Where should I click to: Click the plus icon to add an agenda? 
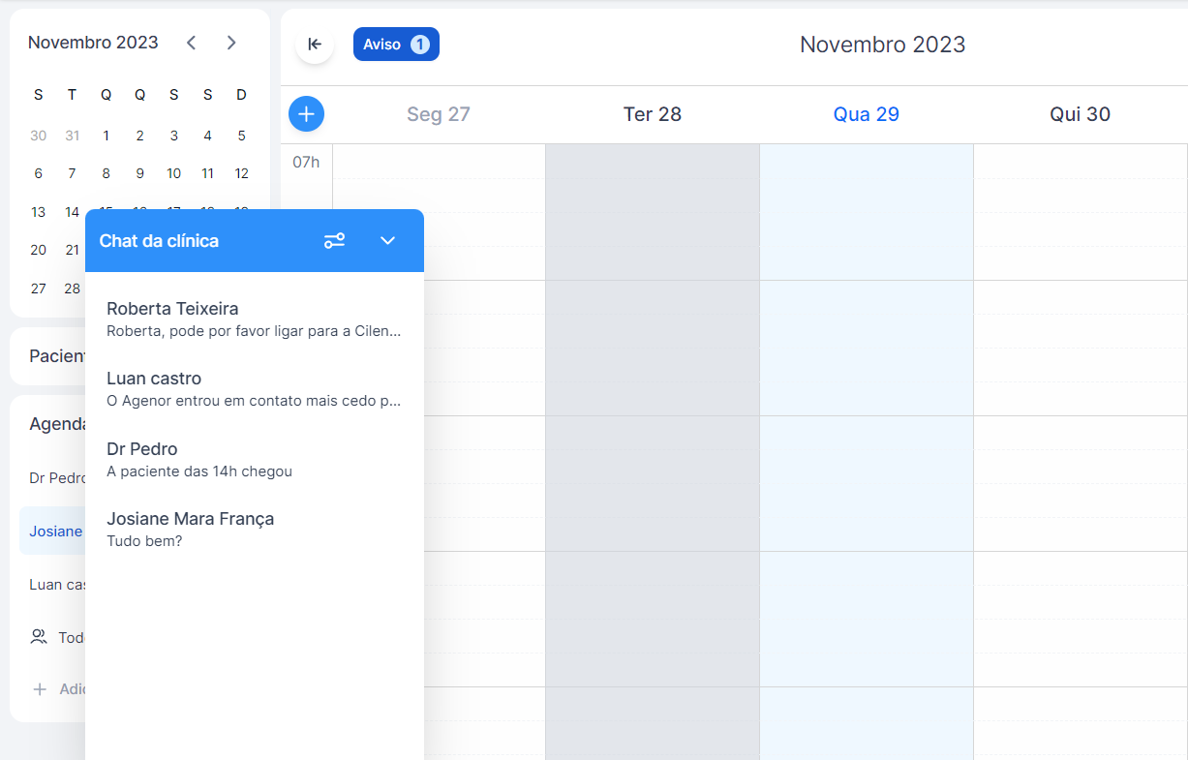click(40, 689)
